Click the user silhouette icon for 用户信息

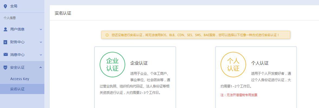tap(5, 29)
